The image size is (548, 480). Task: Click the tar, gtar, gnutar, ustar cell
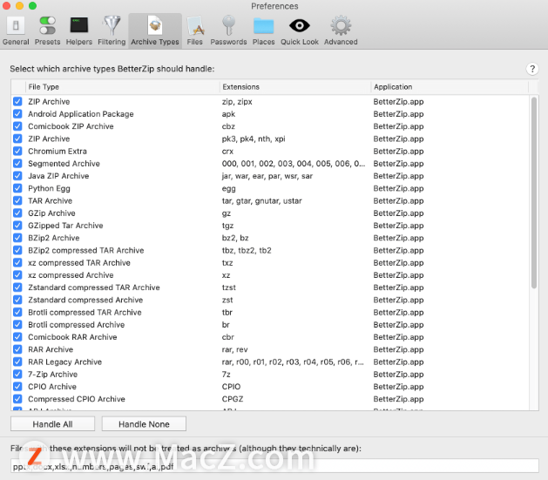tap(261, 201)
